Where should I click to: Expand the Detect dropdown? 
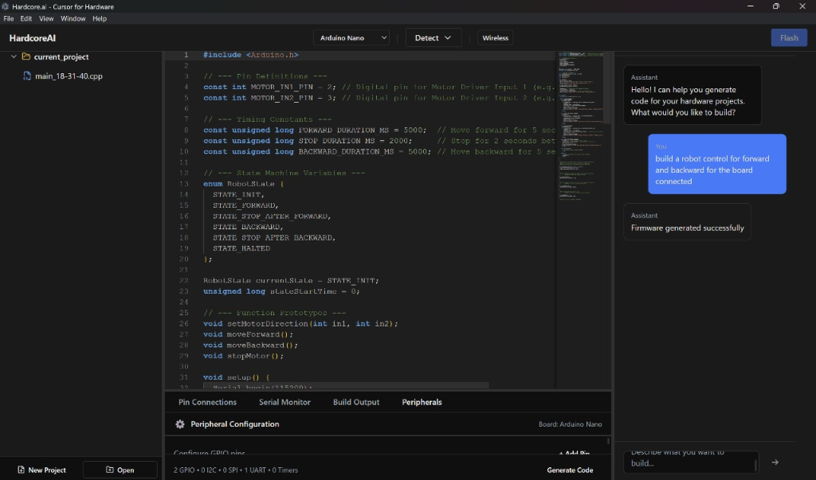pyautogui.click(x=433, y=37)
